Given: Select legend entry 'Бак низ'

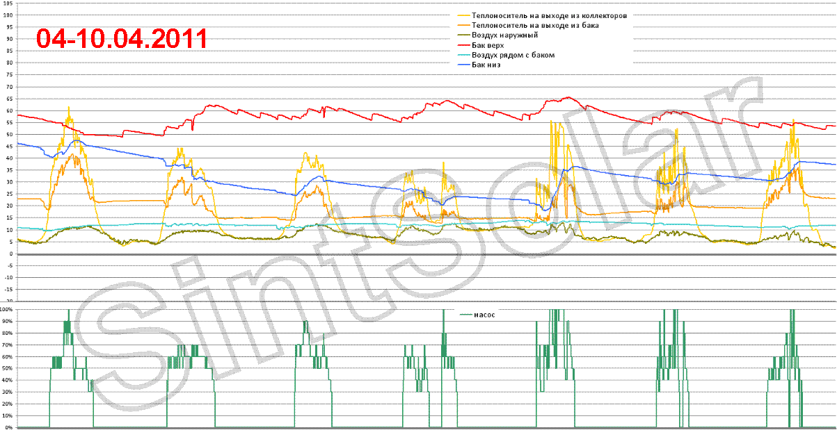Looking at the screenshot, I should [486, 65].
